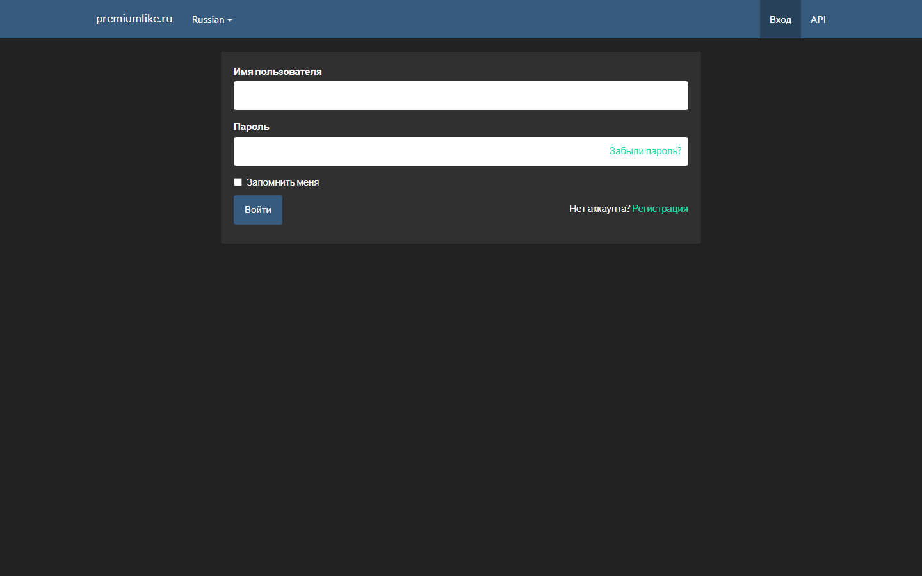The width and height of the screenshot is (922, 576).
Task: Select the language selector in the navbar
Action: point(211,20)
